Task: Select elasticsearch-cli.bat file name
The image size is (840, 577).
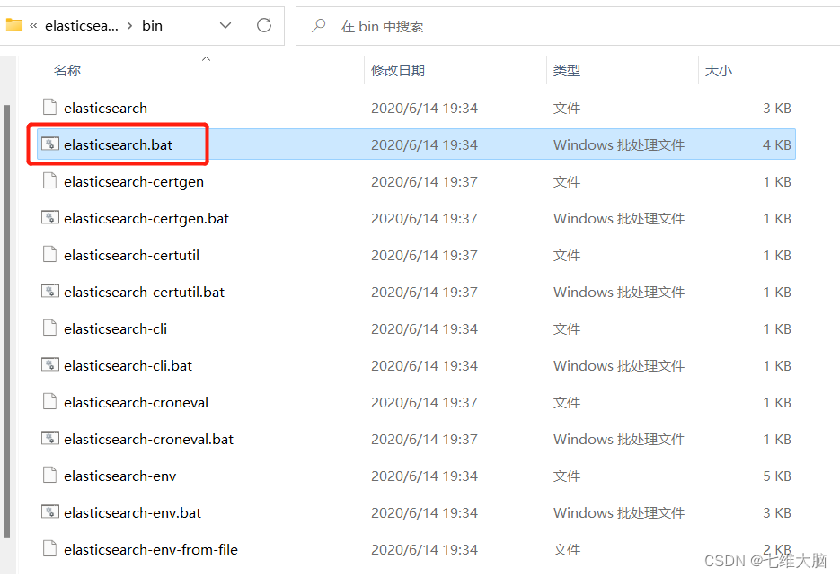Action: [x=128, y=365]
